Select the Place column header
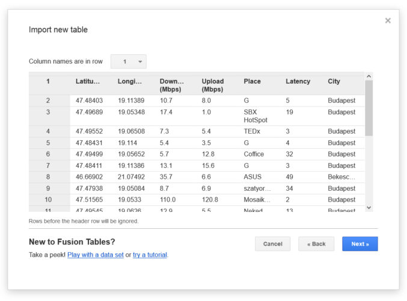The width and height of the screenshot is (407, 301). 252,81
